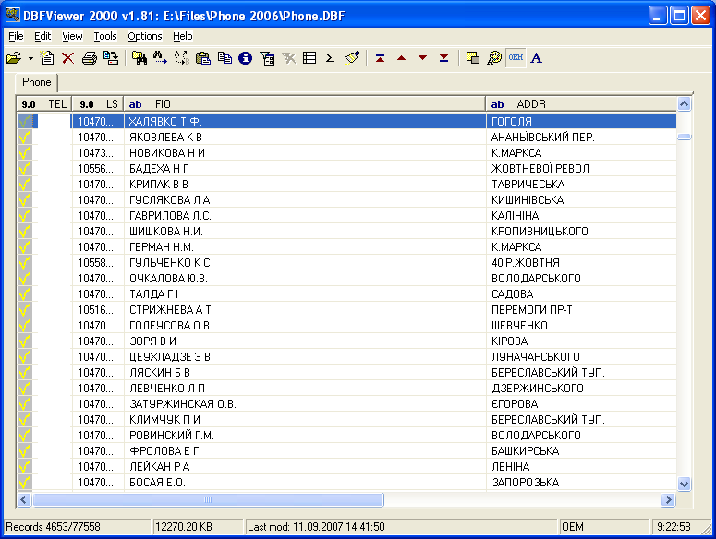Select the Phone tab

pyautogui.click(x=37, y=82)
